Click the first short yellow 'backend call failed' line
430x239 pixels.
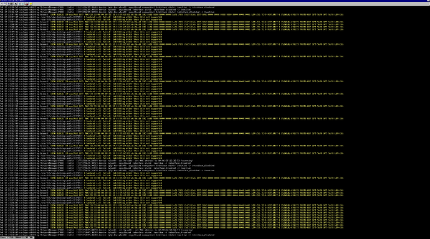pos(81,17)
